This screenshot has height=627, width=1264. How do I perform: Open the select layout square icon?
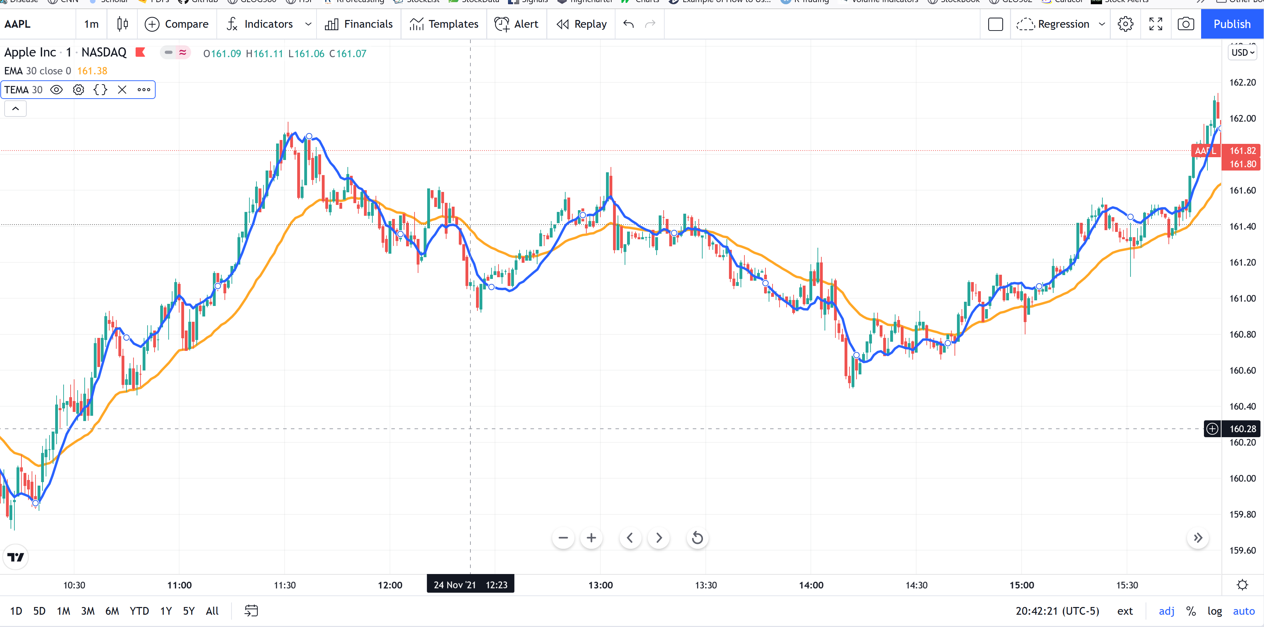pyautogui.click(x=996, y=24)
